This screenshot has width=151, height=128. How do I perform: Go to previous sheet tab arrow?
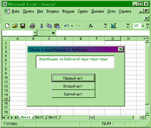click(x=8, y=117)
